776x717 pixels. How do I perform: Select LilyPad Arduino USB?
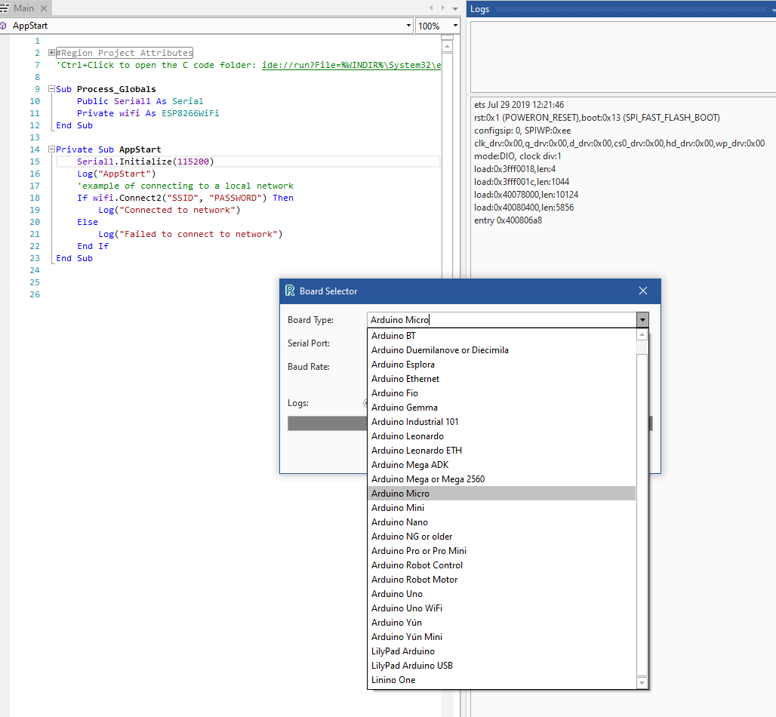click(x=502, y=666)
